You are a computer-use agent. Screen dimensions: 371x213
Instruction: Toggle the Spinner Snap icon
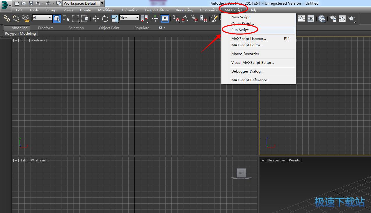(204, 19)
